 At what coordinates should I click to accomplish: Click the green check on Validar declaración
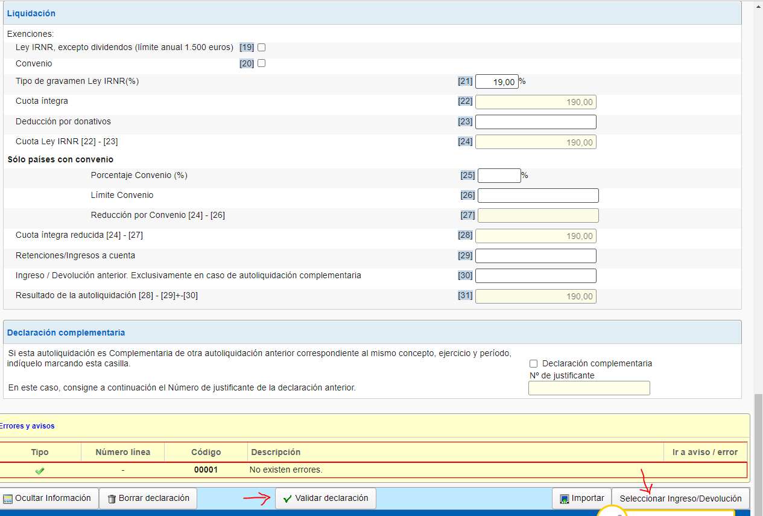coord(287,499)
